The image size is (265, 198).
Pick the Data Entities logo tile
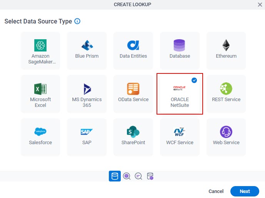(133, 45)
